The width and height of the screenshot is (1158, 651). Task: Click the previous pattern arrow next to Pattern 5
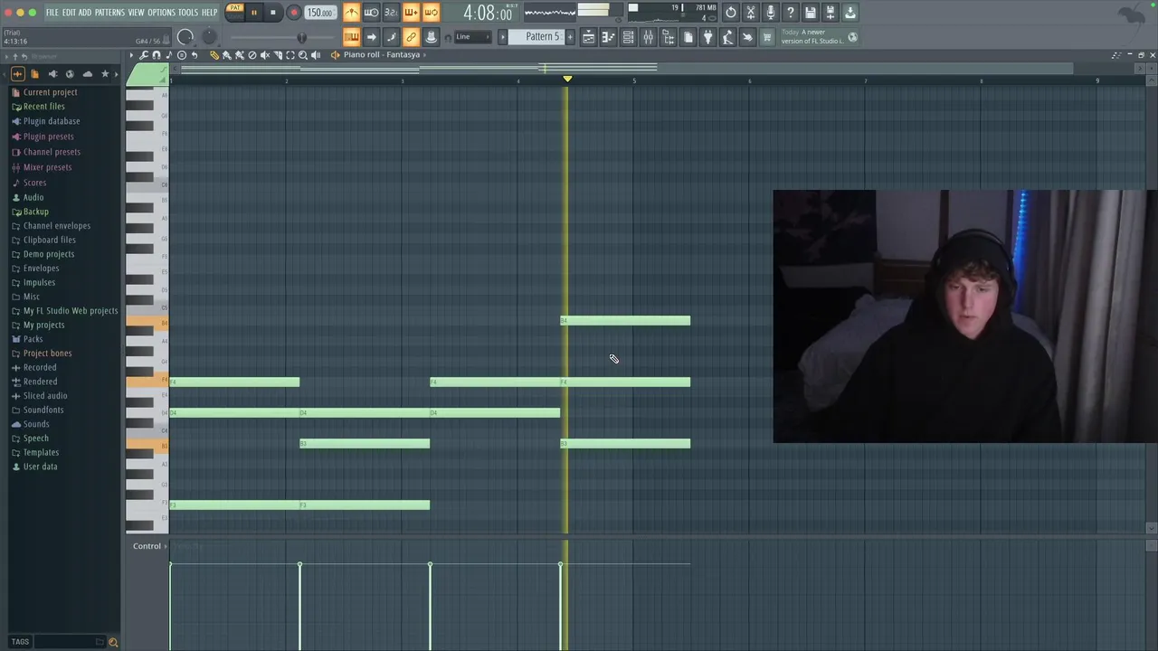point(502,37)
